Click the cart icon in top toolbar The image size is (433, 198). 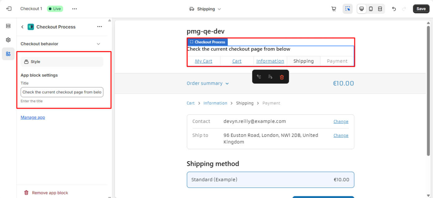pyautogui.click(x=334, y=9)
